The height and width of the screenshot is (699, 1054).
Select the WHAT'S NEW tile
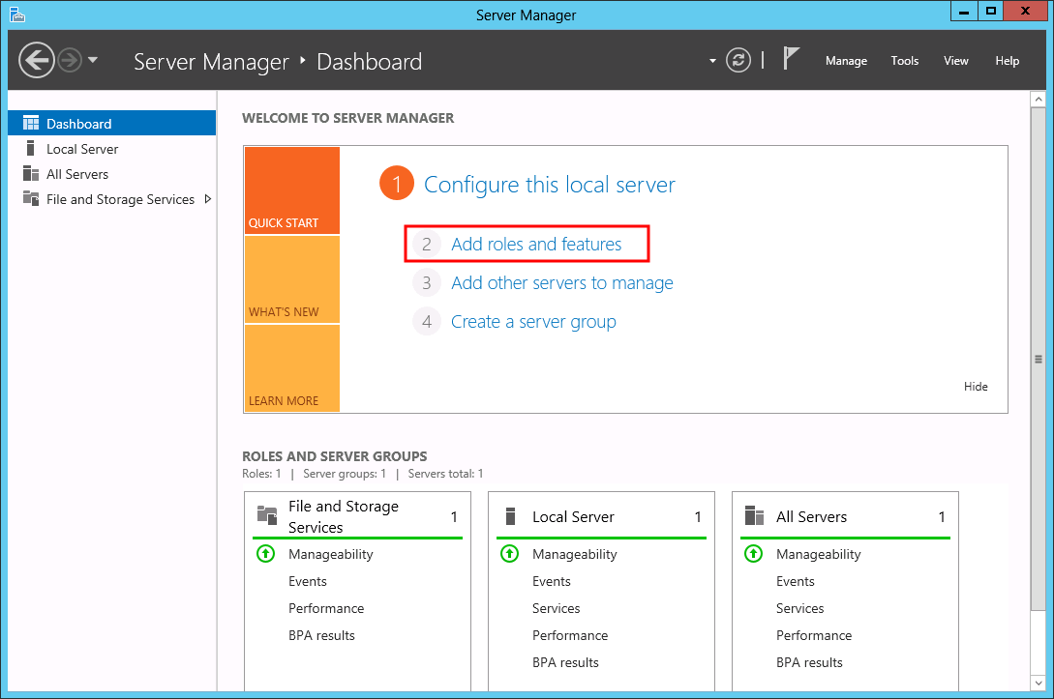(291, 279)
